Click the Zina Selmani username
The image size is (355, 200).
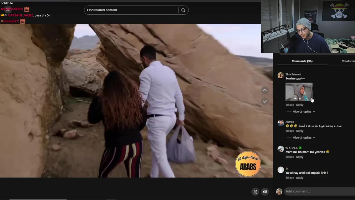[x=293, y=74]
